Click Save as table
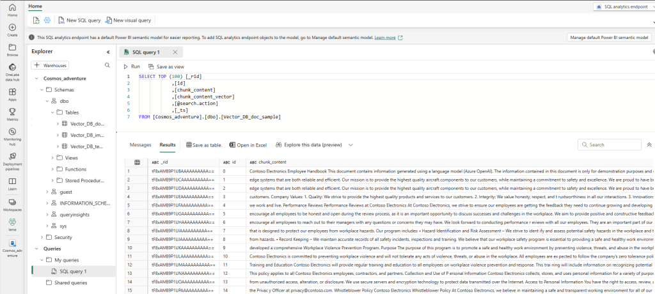This screenshot has width=655, height=294. [203, 145]
